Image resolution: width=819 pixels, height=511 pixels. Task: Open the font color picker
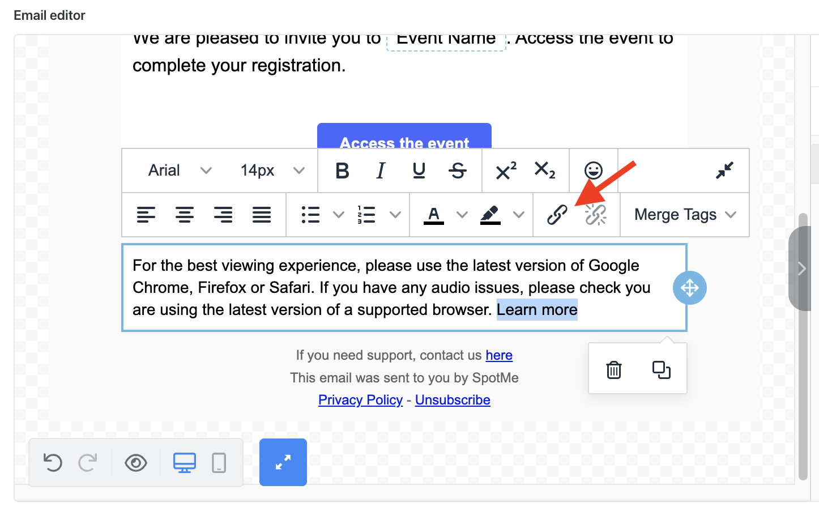434,215
